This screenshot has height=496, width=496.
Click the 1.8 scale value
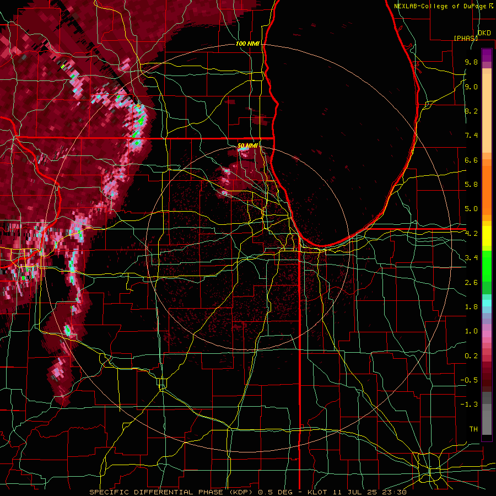click(471, 307)
